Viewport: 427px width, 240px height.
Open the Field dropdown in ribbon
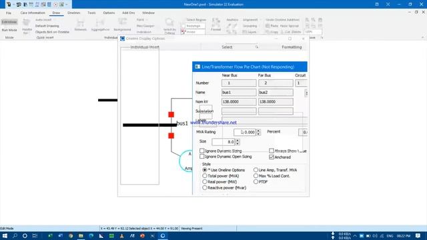pyautogui.click(x=142, y=20)
